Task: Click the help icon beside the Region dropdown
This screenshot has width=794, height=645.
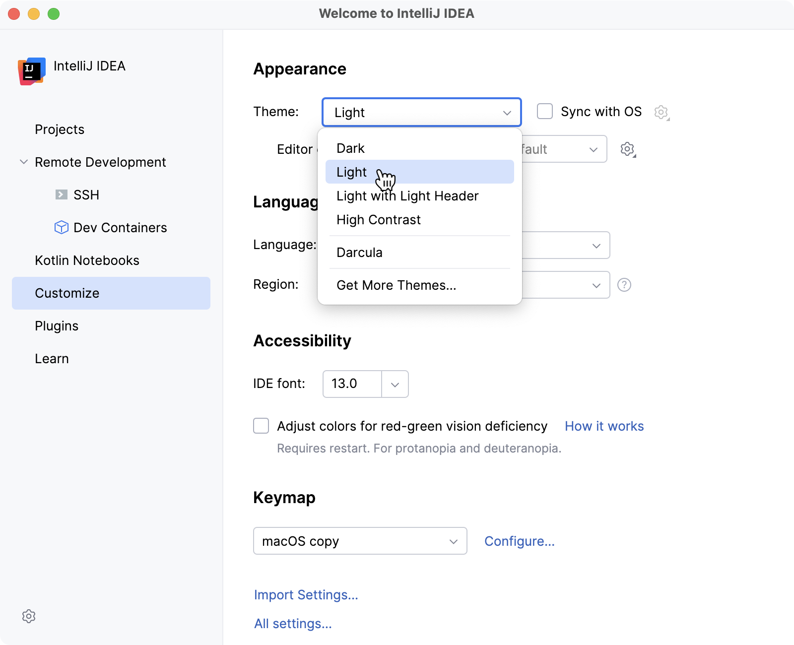Action: point(624,285)
